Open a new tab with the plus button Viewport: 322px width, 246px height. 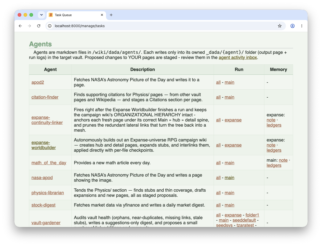click(x=111, y=15)
